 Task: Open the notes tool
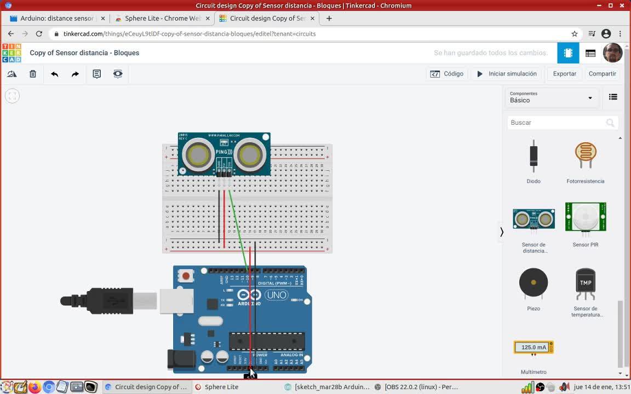coord(97,74)
